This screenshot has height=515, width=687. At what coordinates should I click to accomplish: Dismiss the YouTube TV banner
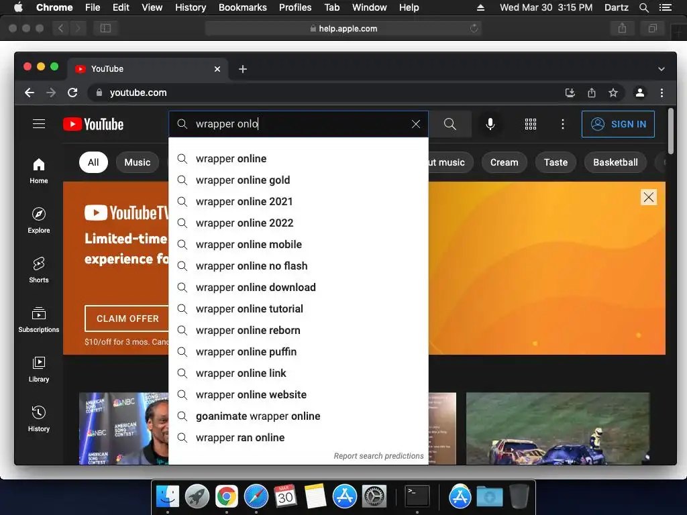point(649,197)
